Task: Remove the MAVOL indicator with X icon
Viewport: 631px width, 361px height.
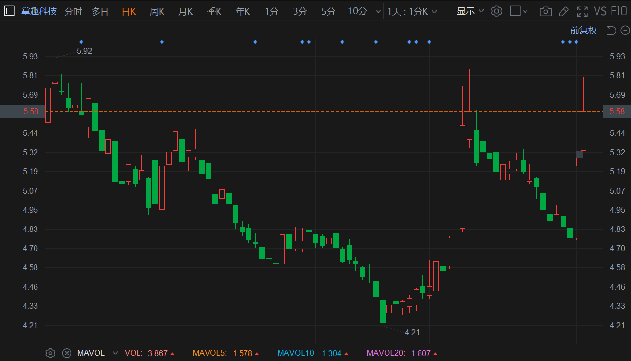Action: pos(67,353)
